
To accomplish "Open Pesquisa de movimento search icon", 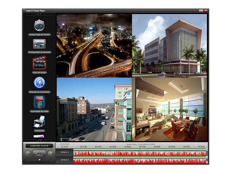I will [x=39, y=83].
